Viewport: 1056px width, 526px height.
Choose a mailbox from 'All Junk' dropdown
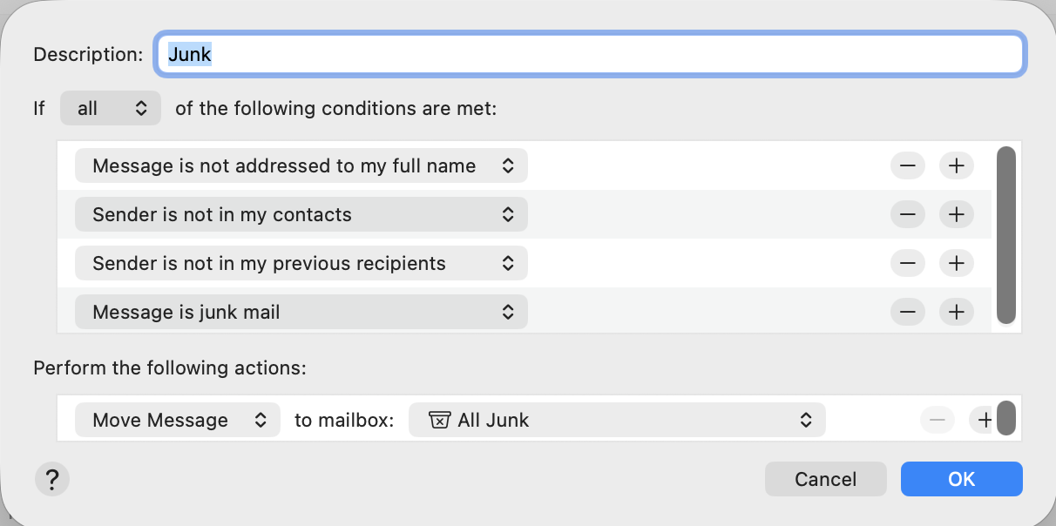point(617,420)
